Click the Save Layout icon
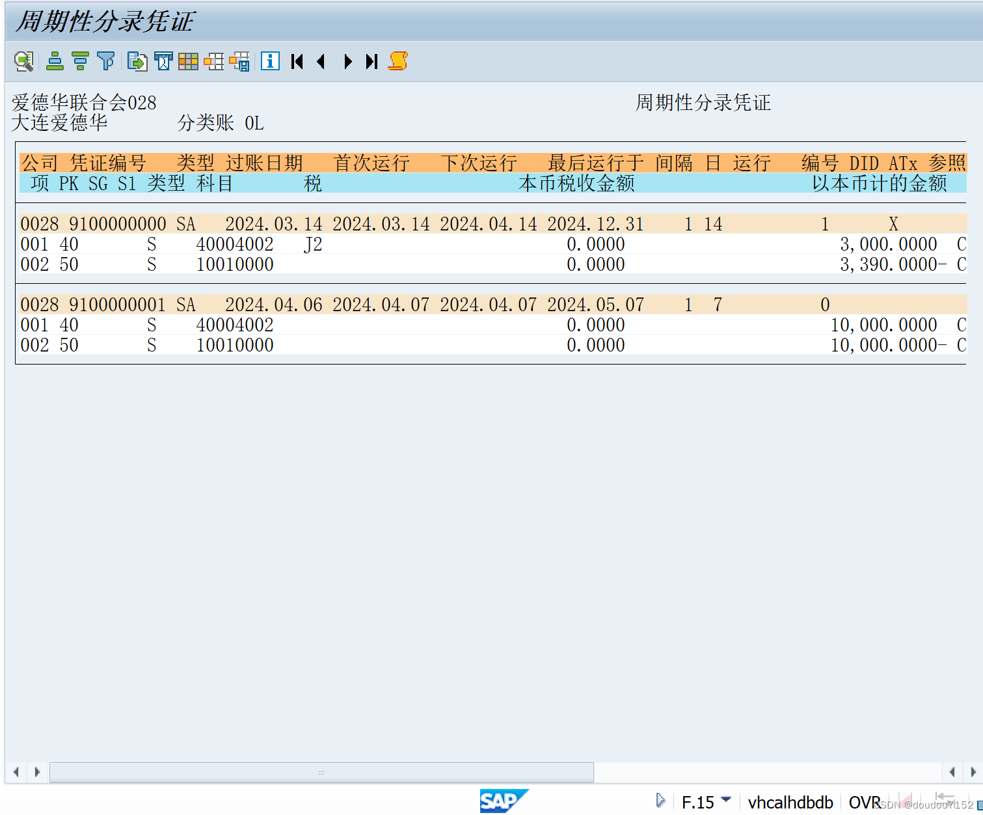Image resolution: width=983 pixels, height=815 pixels. pos(240,61)
